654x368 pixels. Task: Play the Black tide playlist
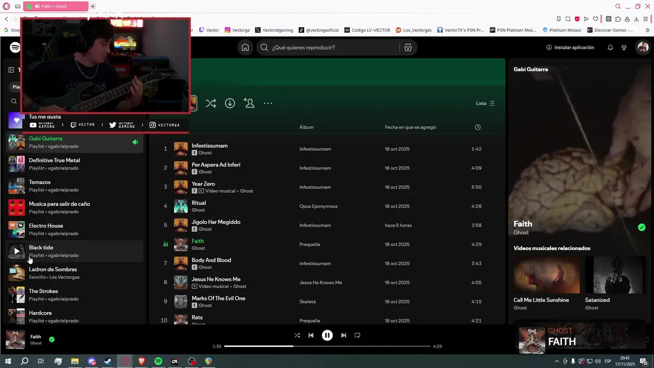tap(16, 251)
